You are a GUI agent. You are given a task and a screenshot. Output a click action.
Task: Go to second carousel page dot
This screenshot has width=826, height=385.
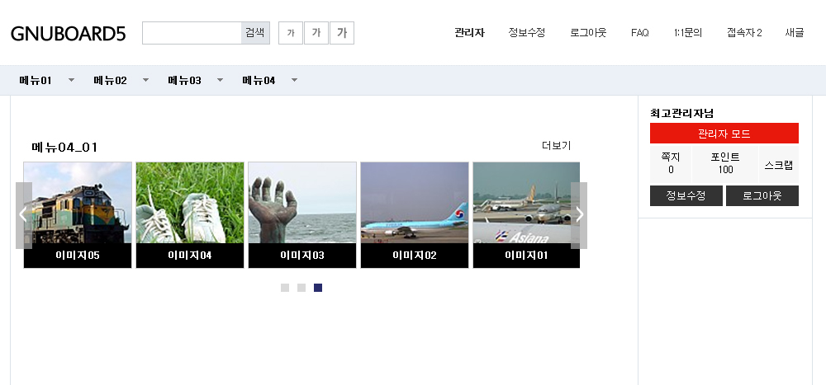point(301,288)
